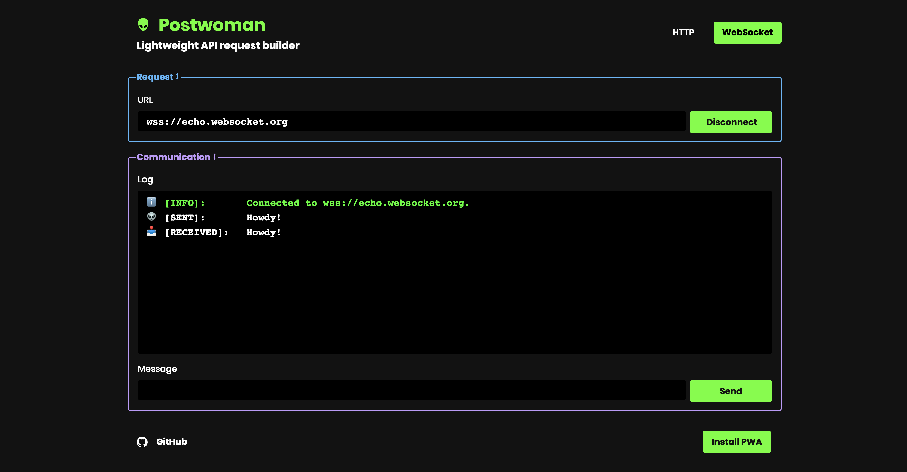This screenshot has width=907, height=472.
Task: Open the GitHub link
Action: coord(172,442)
